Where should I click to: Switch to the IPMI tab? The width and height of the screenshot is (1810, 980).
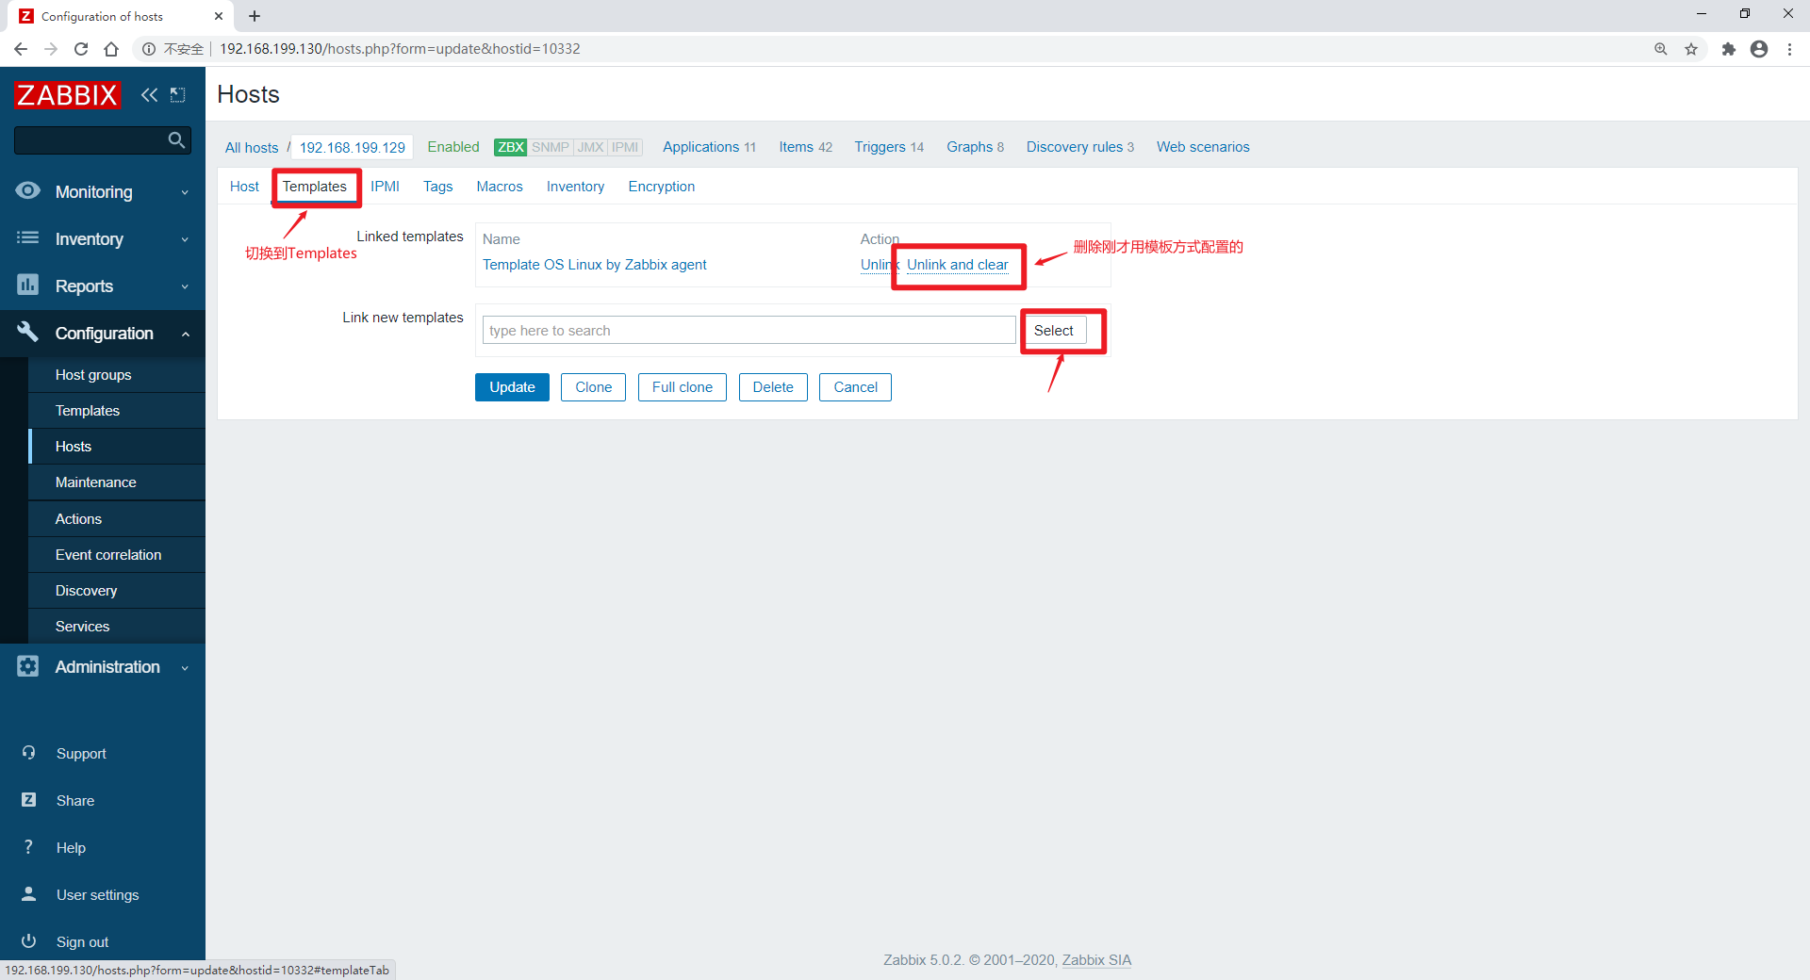point(385,187)
